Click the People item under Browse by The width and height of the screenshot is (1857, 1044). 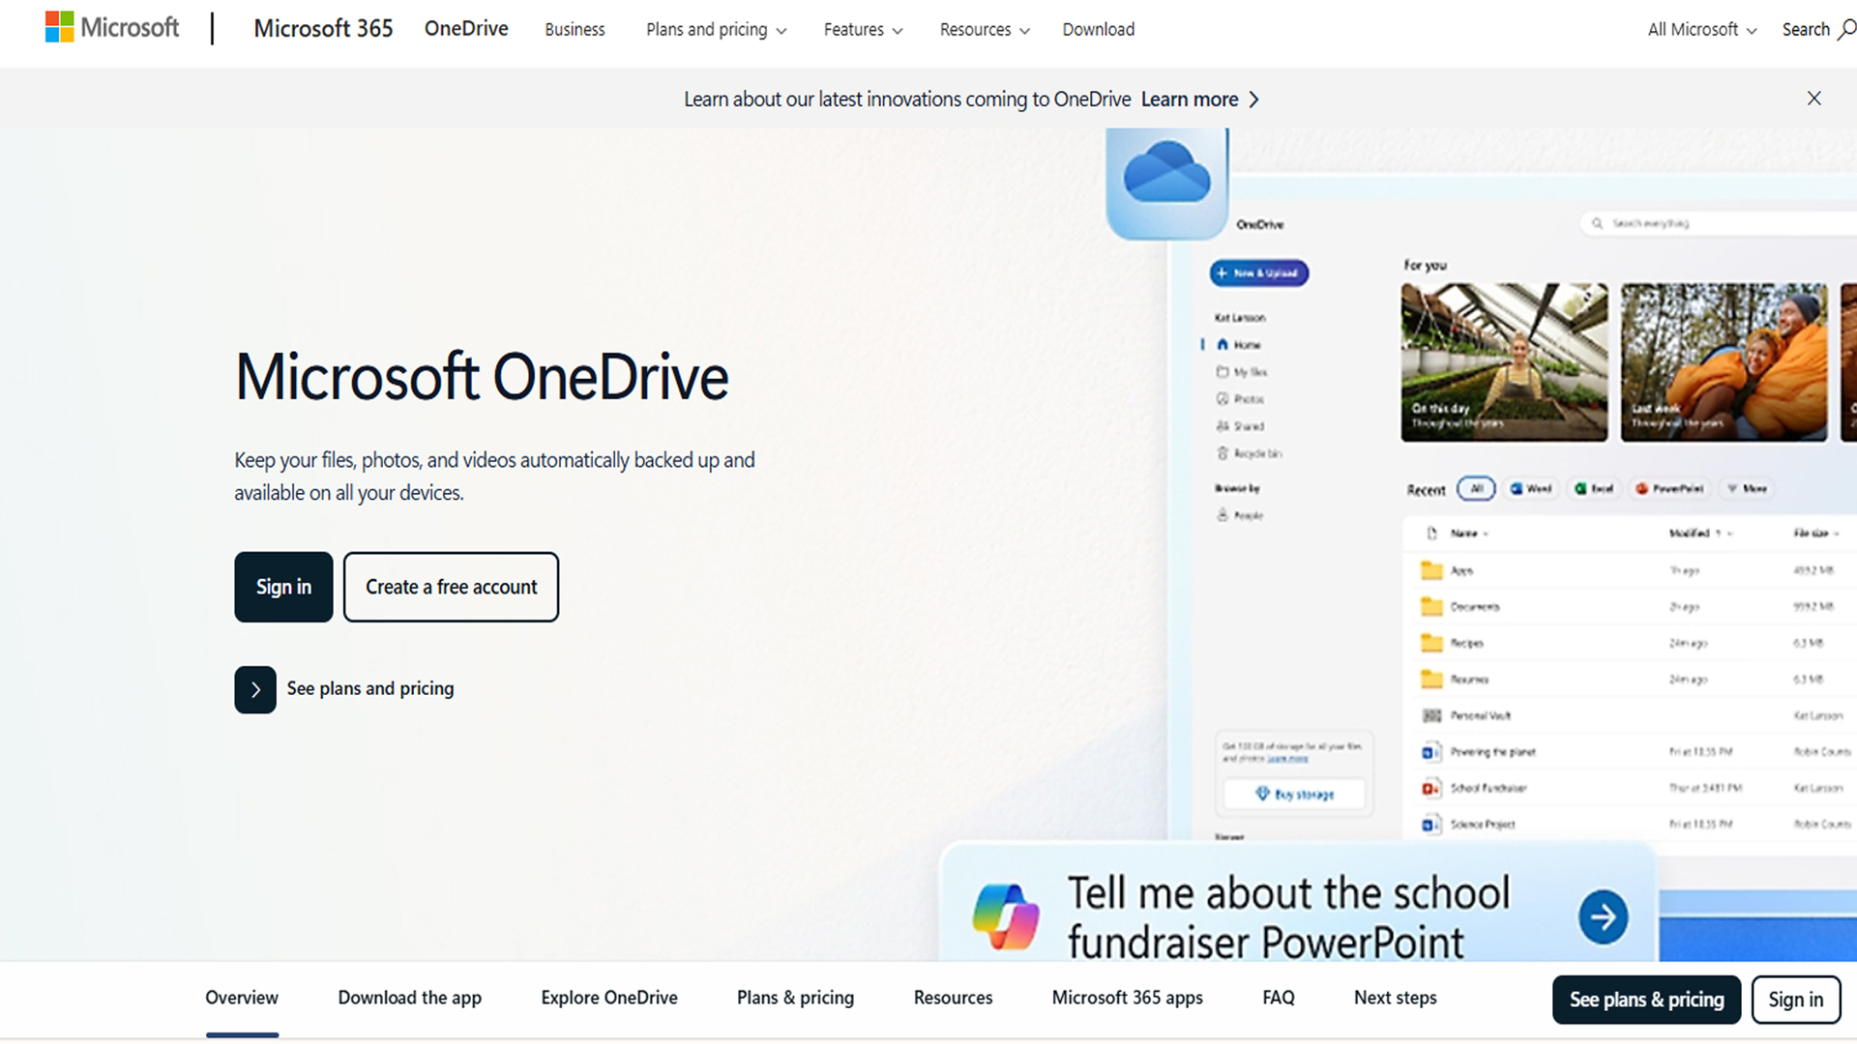coord(1240,515)
